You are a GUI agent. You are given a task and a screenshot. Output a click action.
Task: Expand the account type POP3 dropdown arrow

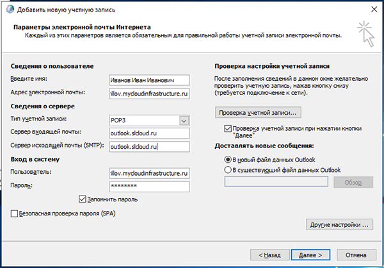(x=184, y=121)
